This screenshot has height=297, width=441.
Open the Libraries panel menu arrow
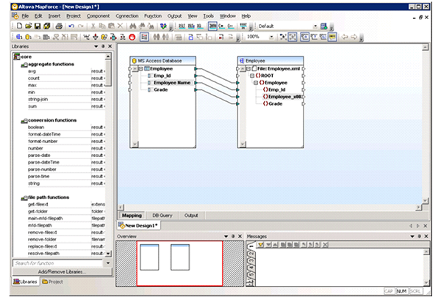click(x=96, y=46)
